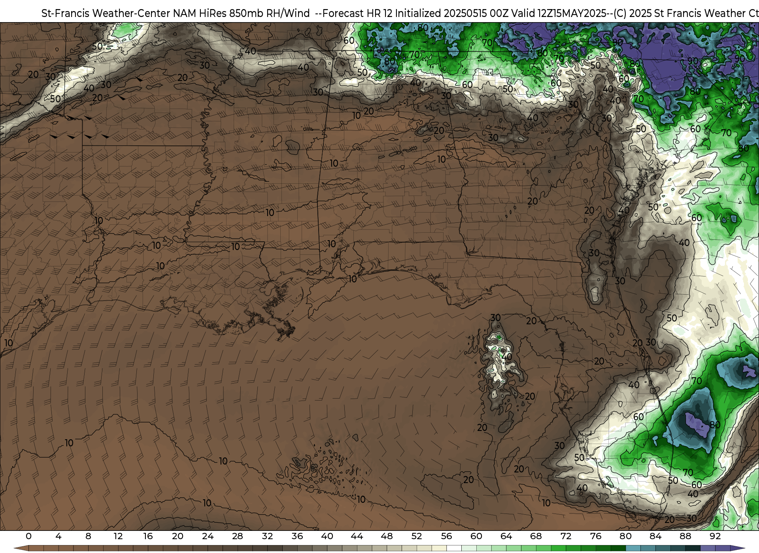759x553 pixels.
Task: Click the white swatch below the 56 label
Action: (454, 548)
